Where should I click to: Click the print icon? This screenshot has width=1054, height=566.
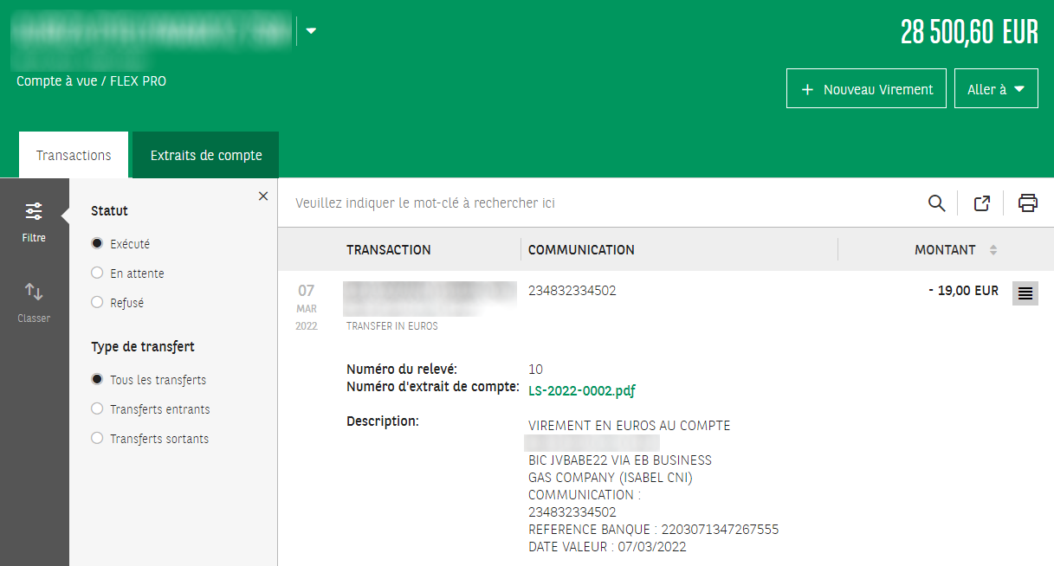click(1027, 203)
